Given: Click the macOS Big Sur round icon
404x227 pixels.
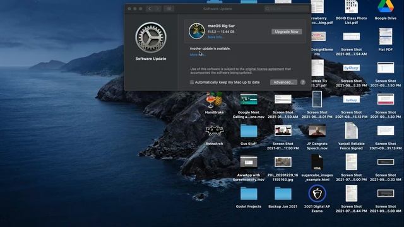Looking at the screenshot, I should (x=196, y=31).
